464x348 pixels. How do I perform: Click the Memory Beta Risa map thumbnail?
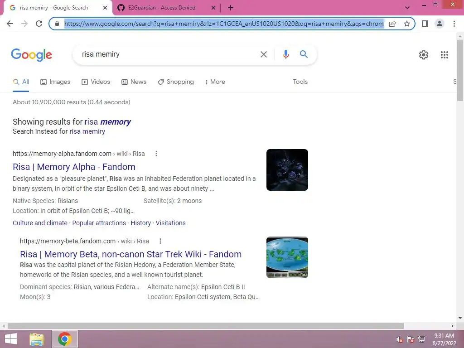(x=287, y=257)
